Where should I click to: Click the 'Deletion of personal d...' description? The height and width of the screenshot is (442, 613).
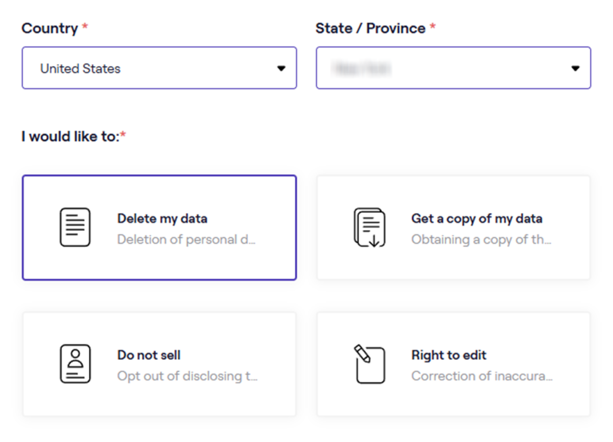[x=186, y=240]
